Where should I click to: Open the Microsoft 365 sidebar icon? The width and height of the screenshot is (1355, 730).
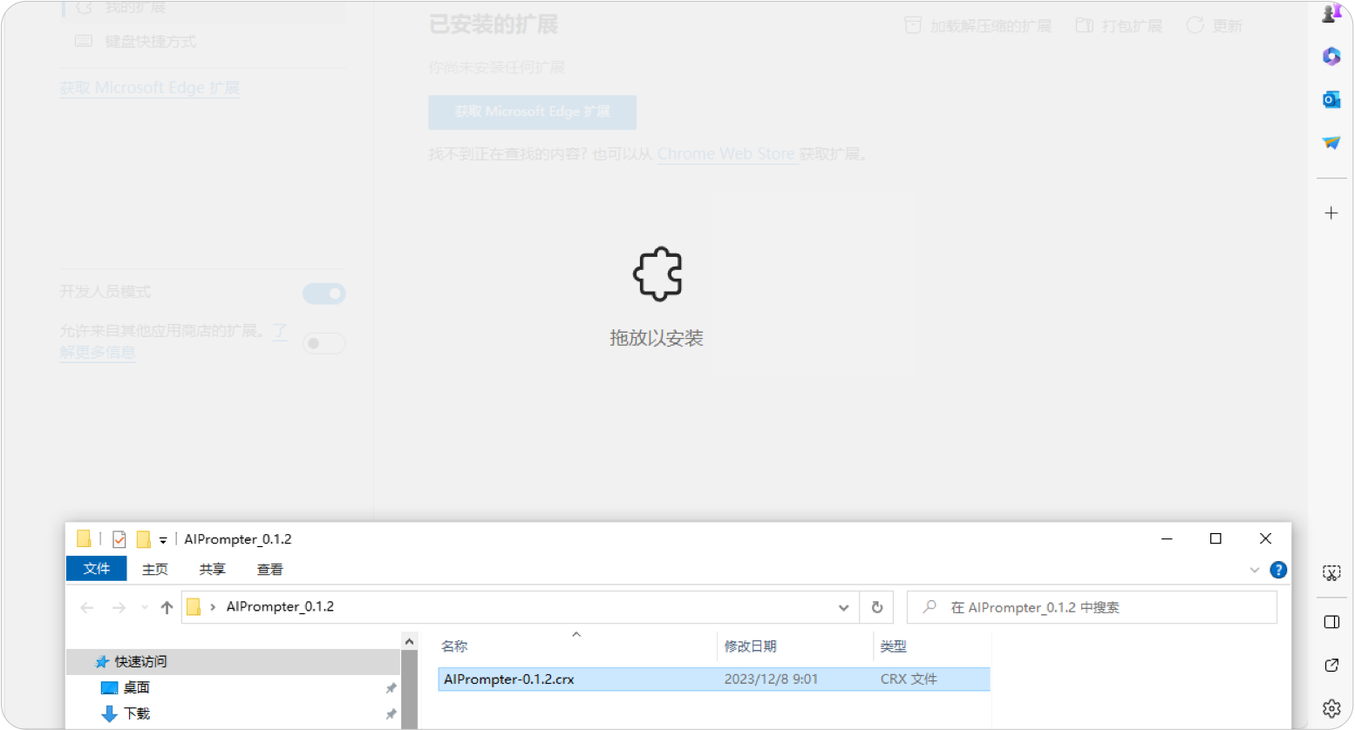pos(1331,57)
